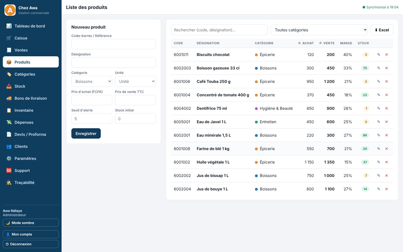The width and height of the screenshot is (403, 252).
Task: Delete the Farine de blé 1 kg row
Action: [386, 149]
